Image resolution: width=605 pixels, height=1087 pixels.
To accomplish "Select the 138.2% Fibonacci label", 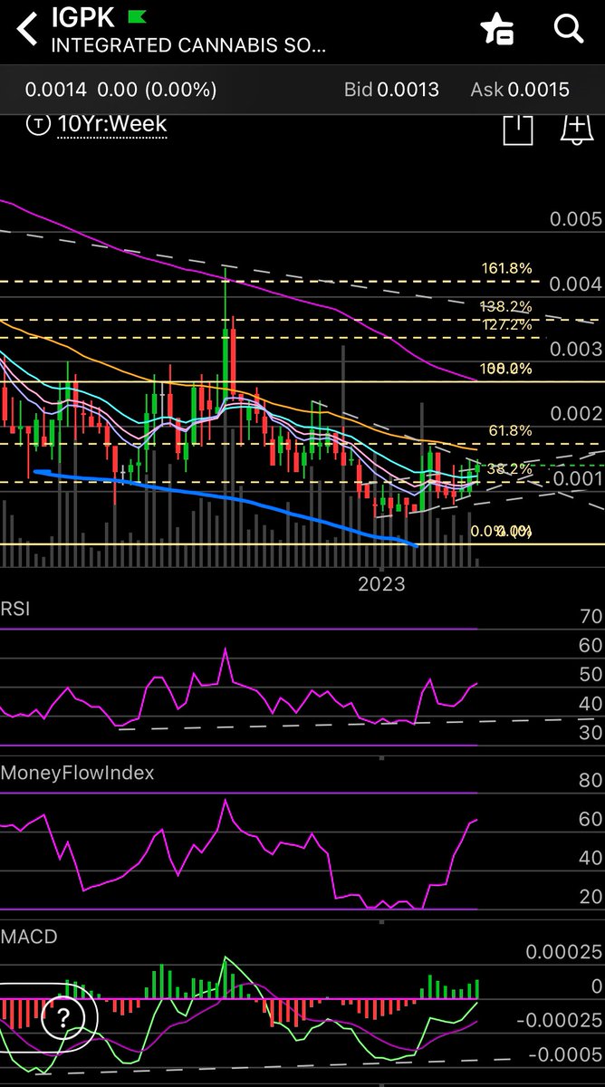I will (506, 308).
